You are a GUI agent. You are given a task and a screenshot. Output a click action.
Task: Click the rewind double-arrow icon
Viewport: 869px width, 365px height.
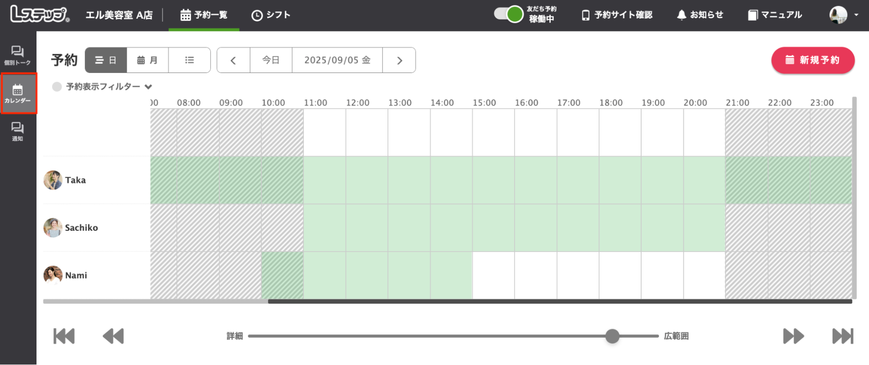tap(113, 336)
